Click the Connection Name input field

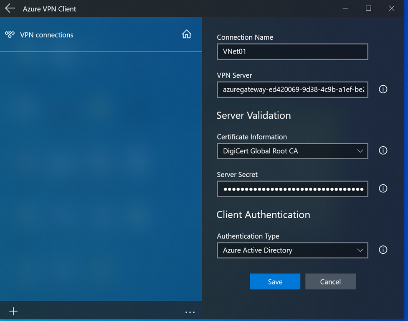point(292,51)
